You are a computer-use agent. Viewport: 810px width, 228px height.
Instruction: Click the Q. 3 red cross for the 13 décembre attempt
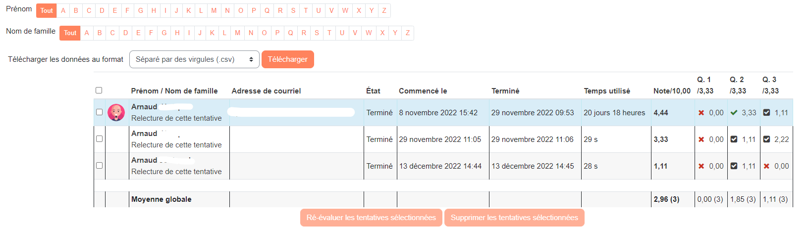pos(766,166)
